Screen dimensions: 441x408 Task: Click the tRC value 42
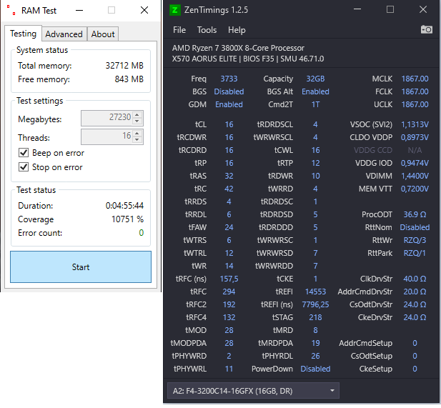click(x=229, y=189)
